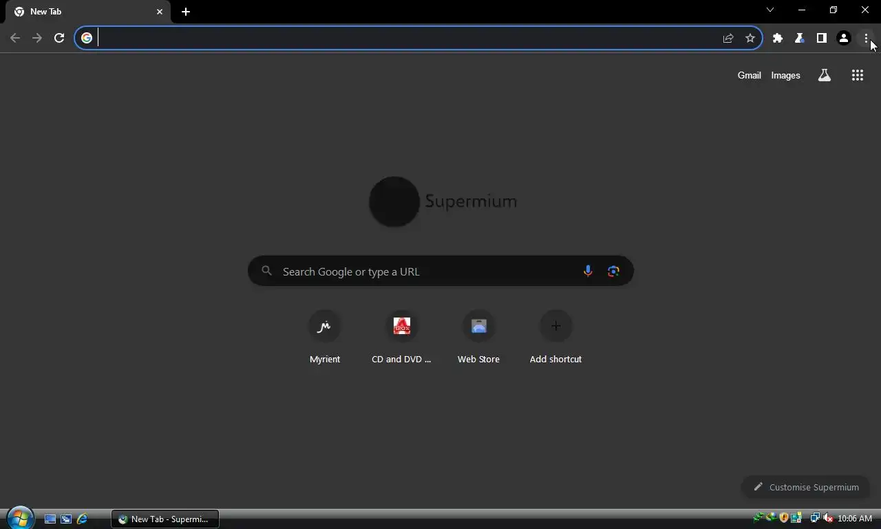Image resolution: width=881 pixels, height=529 pixels.
Task: Open the network tray icon
Action: tap(816, 517)
